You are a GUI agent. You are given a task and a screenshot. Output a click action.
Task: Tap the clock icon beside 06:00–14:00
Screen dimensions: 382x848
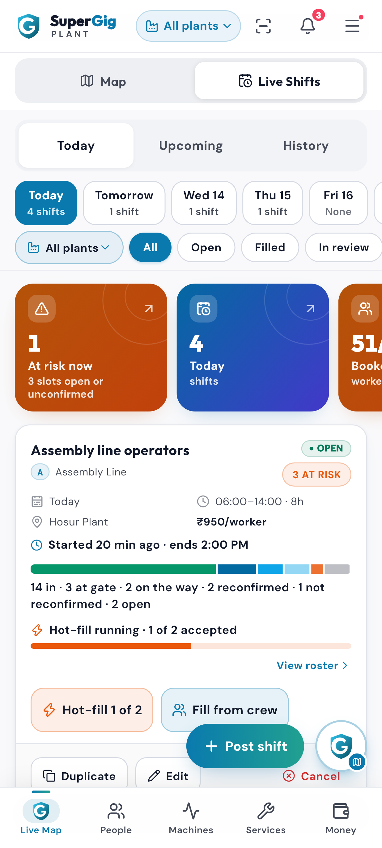click(203, 501)
